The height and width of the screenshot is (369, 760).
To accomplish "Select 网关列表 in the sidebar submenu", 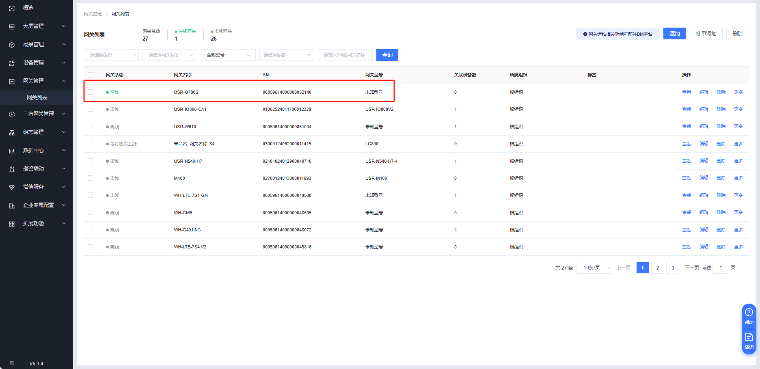I will [x=37, y=97].
